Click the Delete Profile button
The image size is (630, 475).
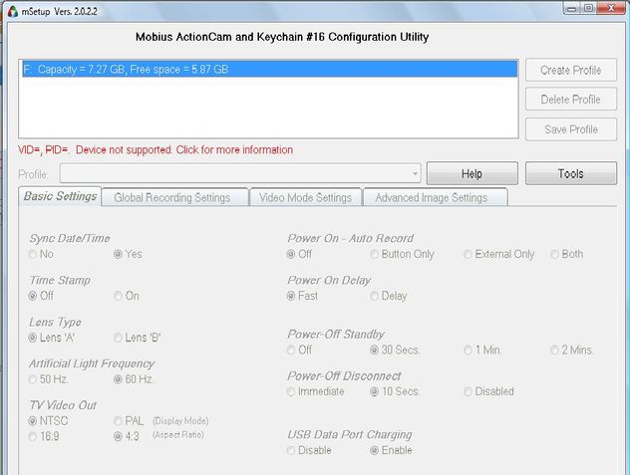[x=570, y=100]
